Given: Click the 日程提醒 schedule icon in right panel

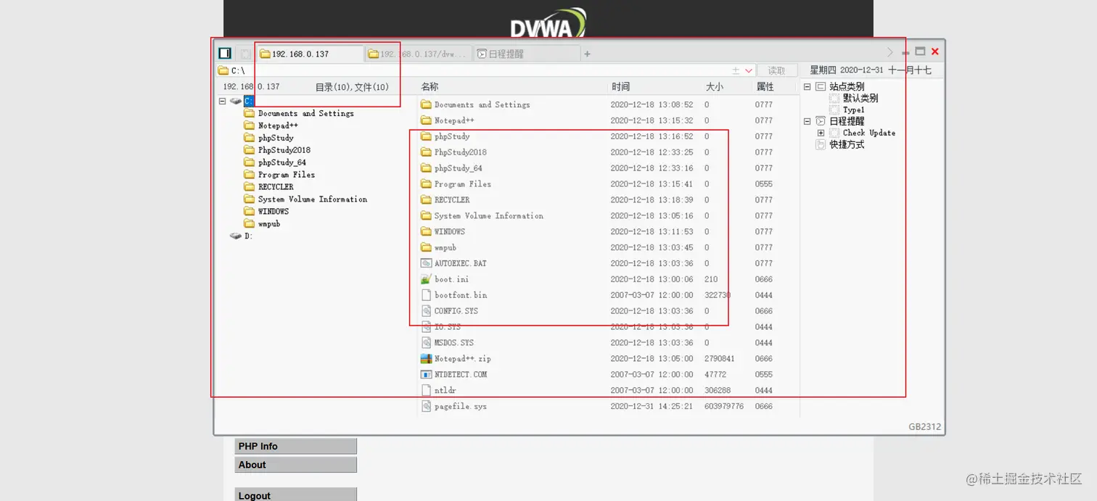Looking at the screenshot, I should pyautogui.click(x=821, y=121).
